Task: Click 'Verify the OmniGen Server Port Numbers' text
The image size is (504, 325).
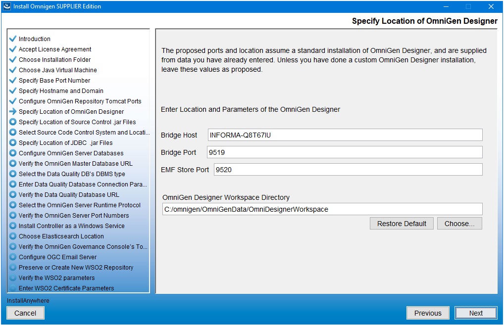Action: click(x=74, y=215)
